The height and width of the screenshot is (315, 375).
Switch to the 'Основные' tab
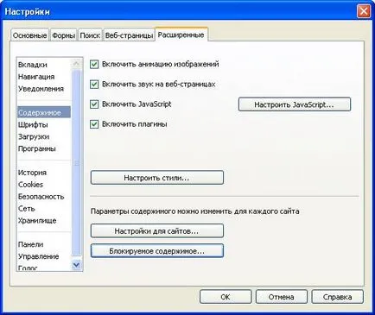click(x=30, y=35)
